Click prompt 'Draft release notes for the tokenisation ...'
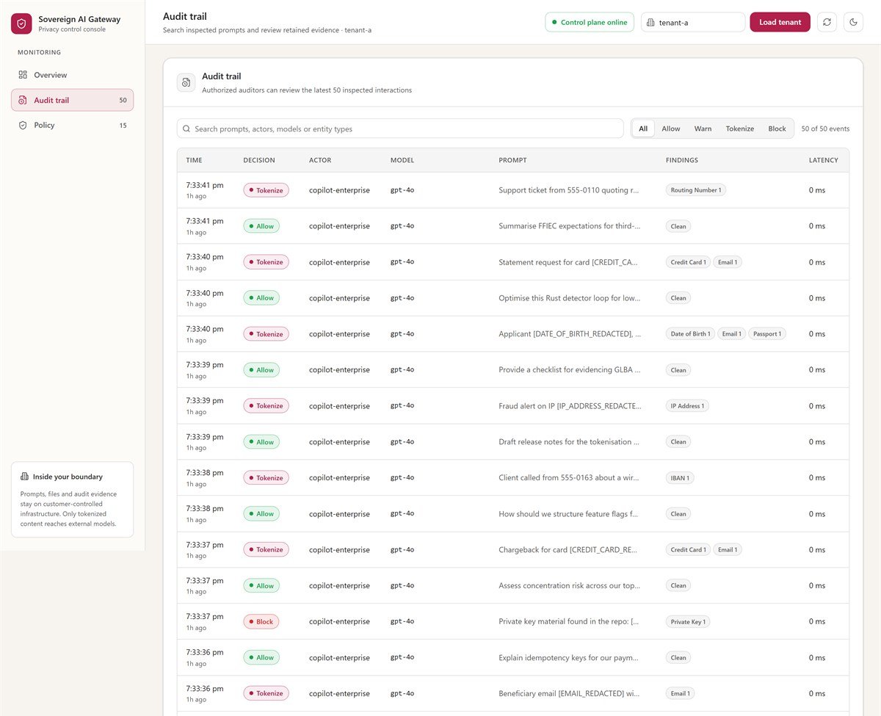 569,441
